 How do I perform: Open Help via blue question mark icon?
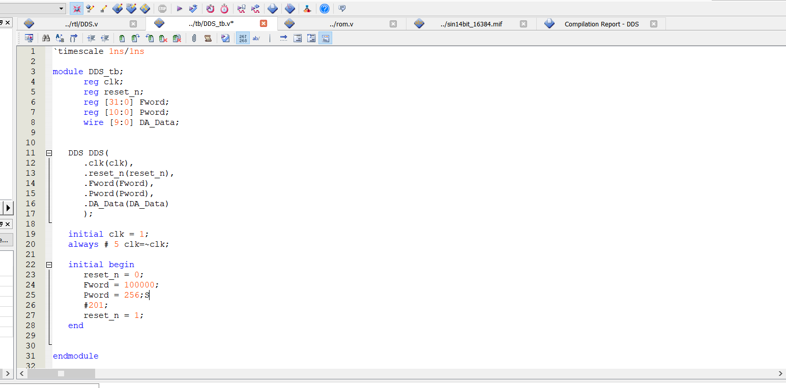pos(325,9)
